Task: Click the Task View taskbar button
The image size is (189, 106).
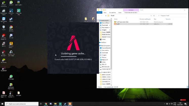Action: click(41, 104)
